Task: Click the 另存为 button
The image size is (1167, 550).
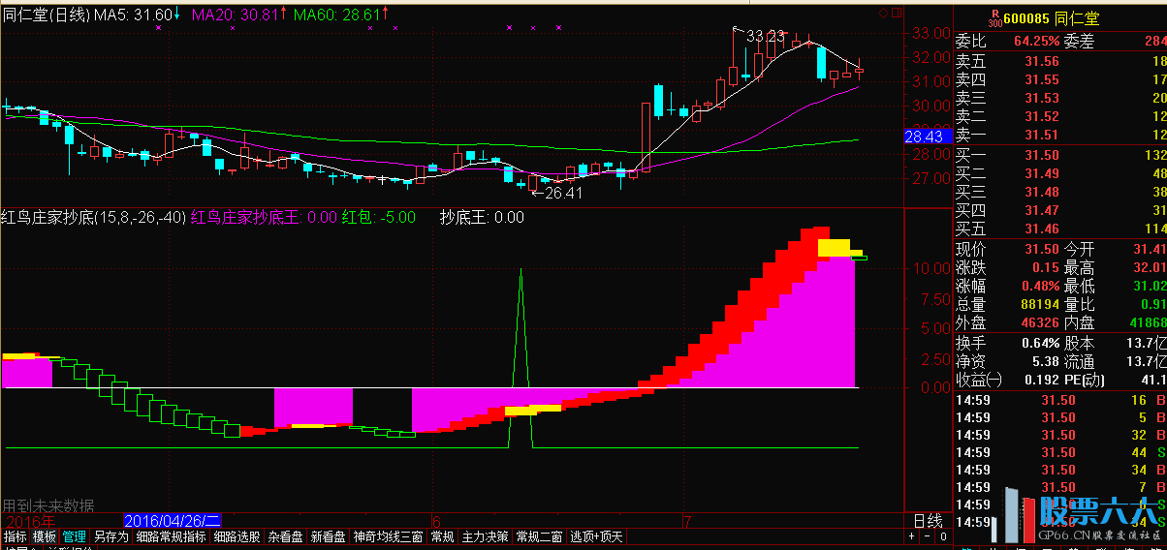Action: [110, 536]
